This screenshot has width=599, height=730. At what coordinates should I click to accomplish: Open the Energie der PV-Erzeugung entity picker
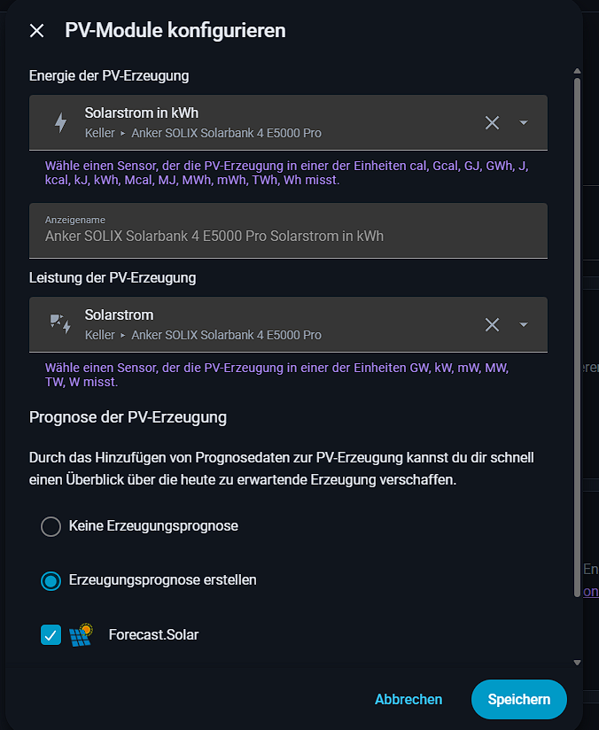288,123
